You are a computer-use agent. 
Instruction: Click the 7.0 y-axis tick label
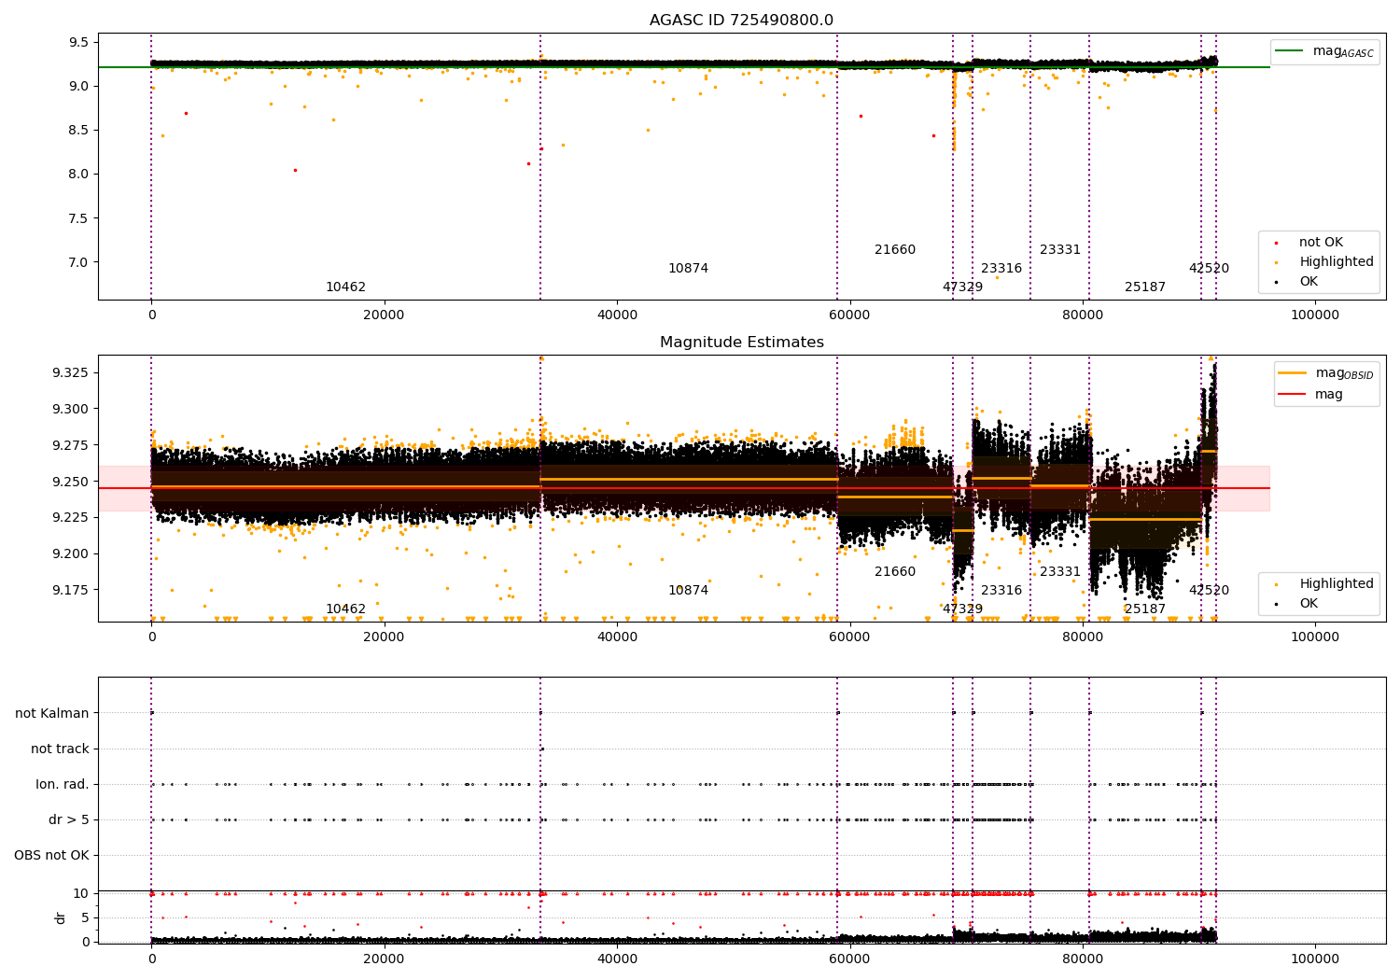point(78,262)
